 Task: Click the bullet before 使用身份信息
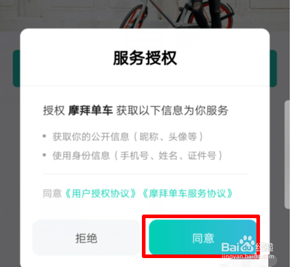pos(45,155)
